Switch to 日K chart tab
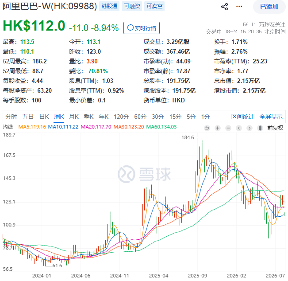 pyautogui.click(x=44, y=117)
